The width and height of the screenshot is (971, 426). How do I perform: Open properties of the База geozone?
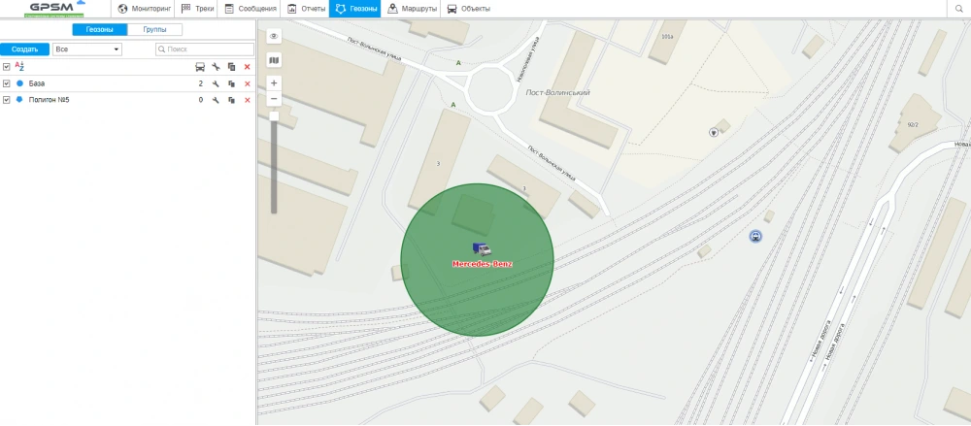(x=216, y=84)
